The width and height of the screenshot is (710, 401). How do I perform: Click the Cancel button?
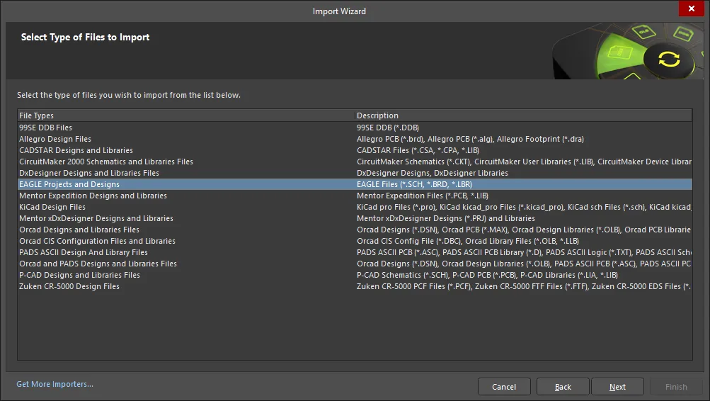click(x=504, y=387)
